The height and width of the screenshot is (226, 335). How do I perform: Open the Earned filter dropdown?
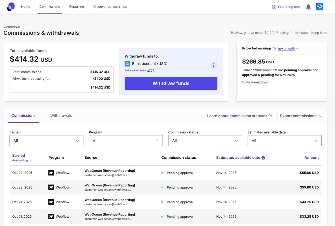point(46,141)
